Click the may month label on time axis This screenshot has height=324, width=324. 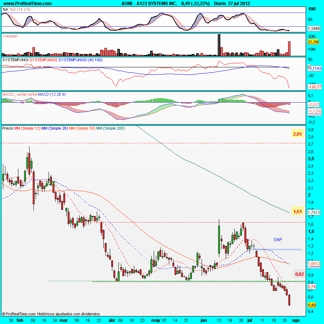tap(156, 320)
